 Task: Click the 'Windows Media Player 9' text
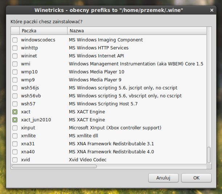tap(95, 80)
